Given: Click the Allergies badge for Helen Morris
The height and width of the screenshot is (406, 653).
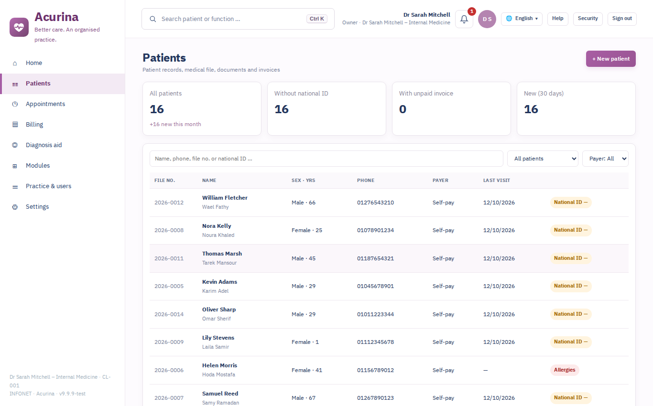Looking at the screenshot, I should (x=565, y=370).
